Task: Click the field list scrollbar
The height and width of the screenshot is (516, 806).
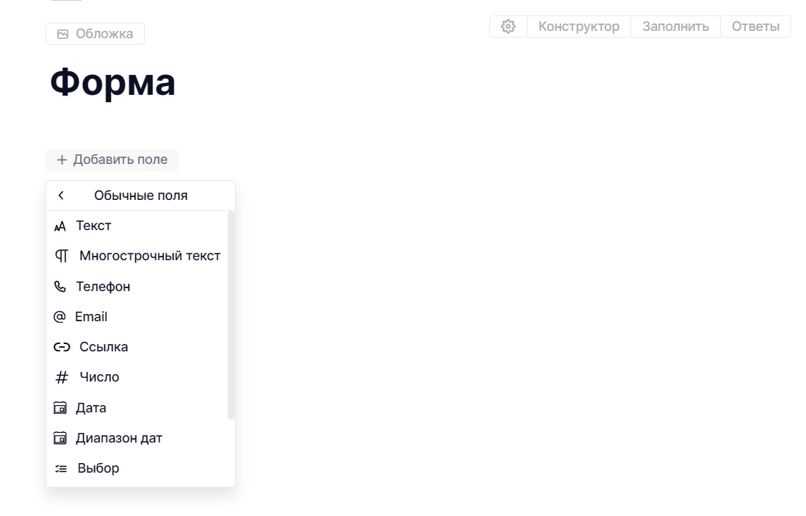Action: tap(231, 316)
